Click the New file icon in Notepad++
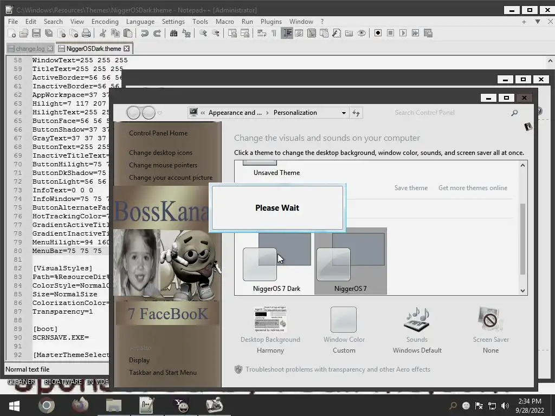555x416 pixels. click(x=12, y=33)
